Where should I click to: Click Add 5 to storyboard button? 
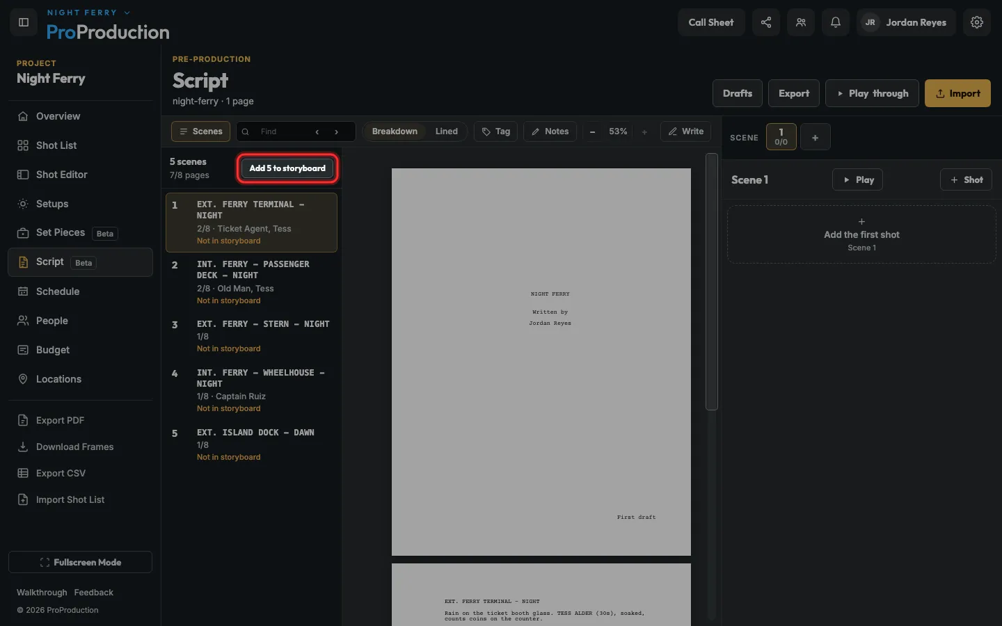(x=287, y=168)
